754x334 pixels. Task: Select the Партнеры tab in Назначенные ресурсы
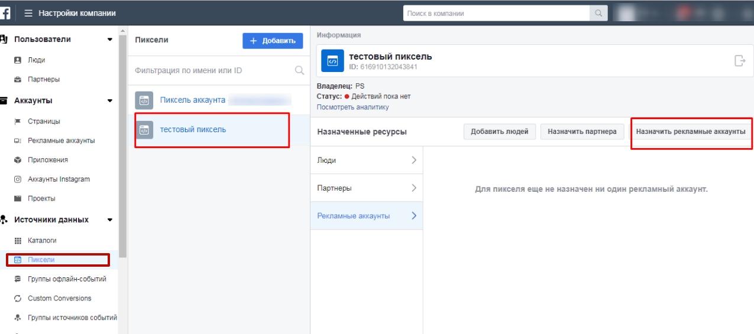367,188
